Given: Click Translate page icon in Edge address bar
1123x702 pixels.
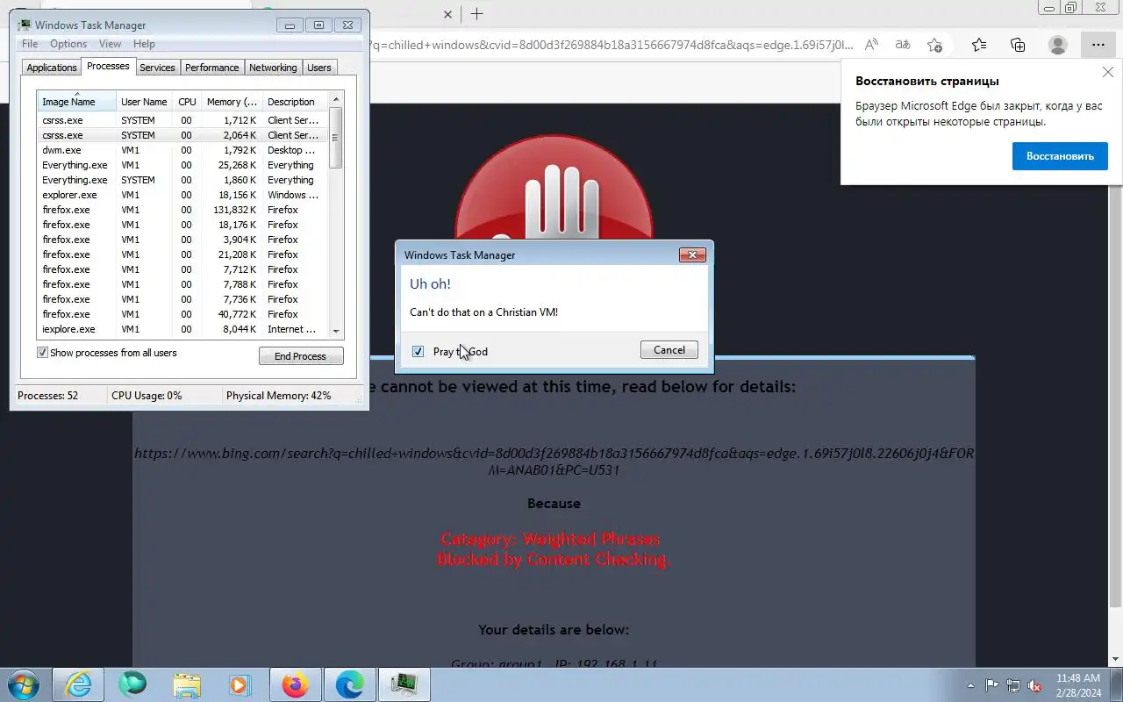Looking at the screenshot, I should [902, 45].
